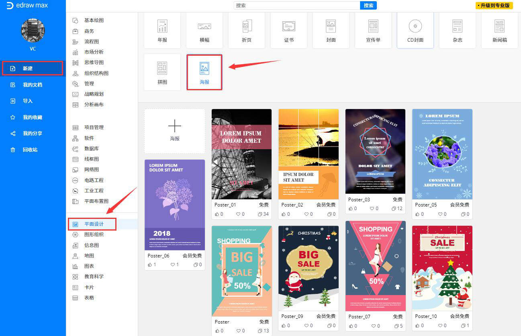This screenshot has width=521, height=336.
Task: Open the Poster_05 flower template thumbnail
Action: pos(442,154)
